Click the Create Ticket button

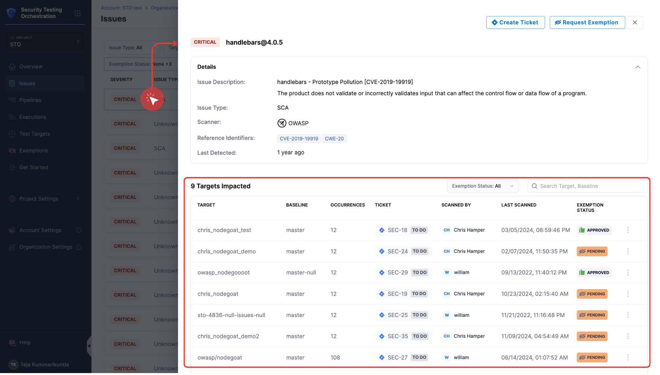coord(515,23)
